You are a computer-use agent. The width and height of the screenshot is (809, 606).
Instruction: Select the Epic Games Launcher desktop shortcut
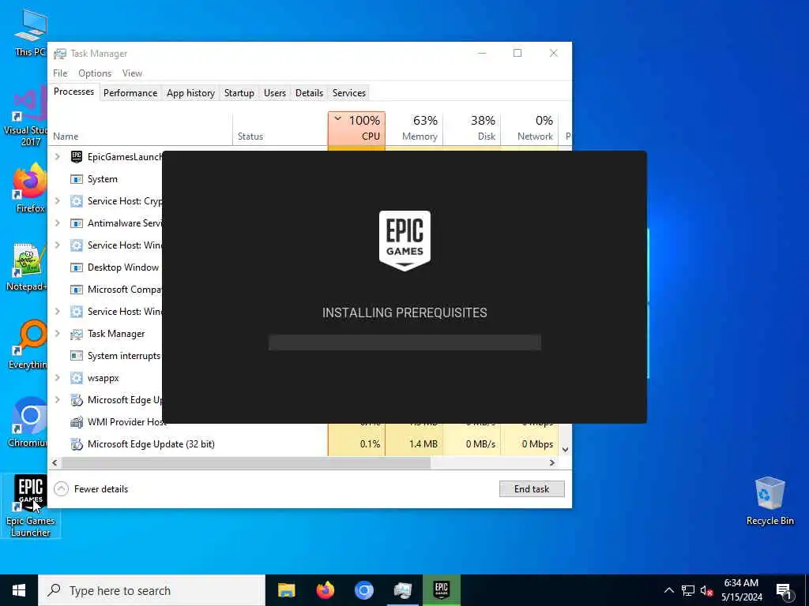[31, 506]
